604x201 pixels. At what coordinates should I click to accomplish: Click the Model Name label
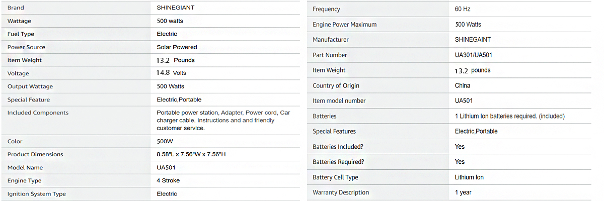pos(25,167)
